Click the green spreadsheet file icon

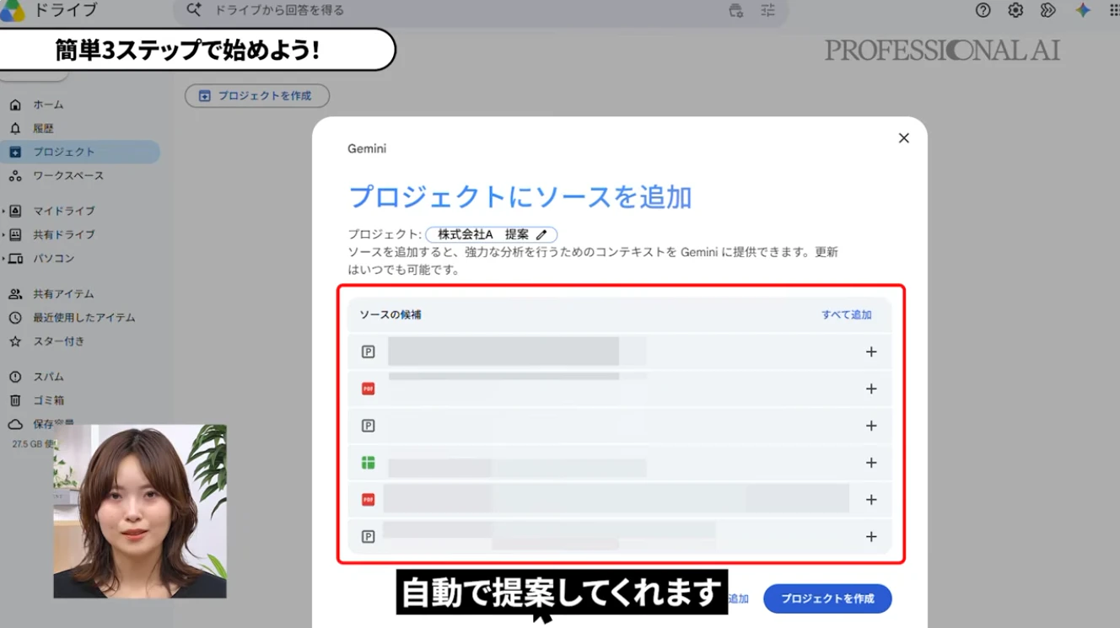(x=369, y=463)
